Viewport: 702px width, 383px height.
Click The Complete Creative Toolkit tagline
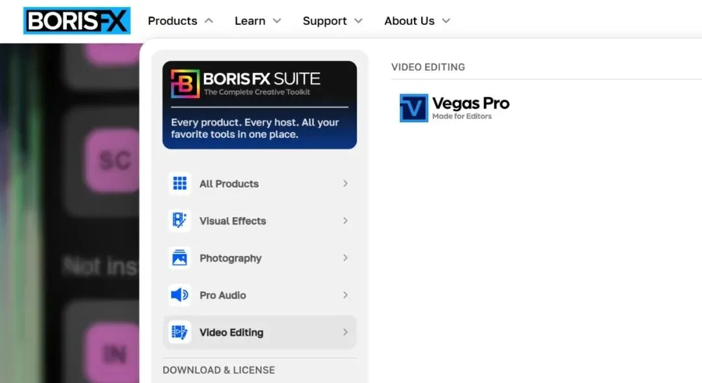point(257,92)
